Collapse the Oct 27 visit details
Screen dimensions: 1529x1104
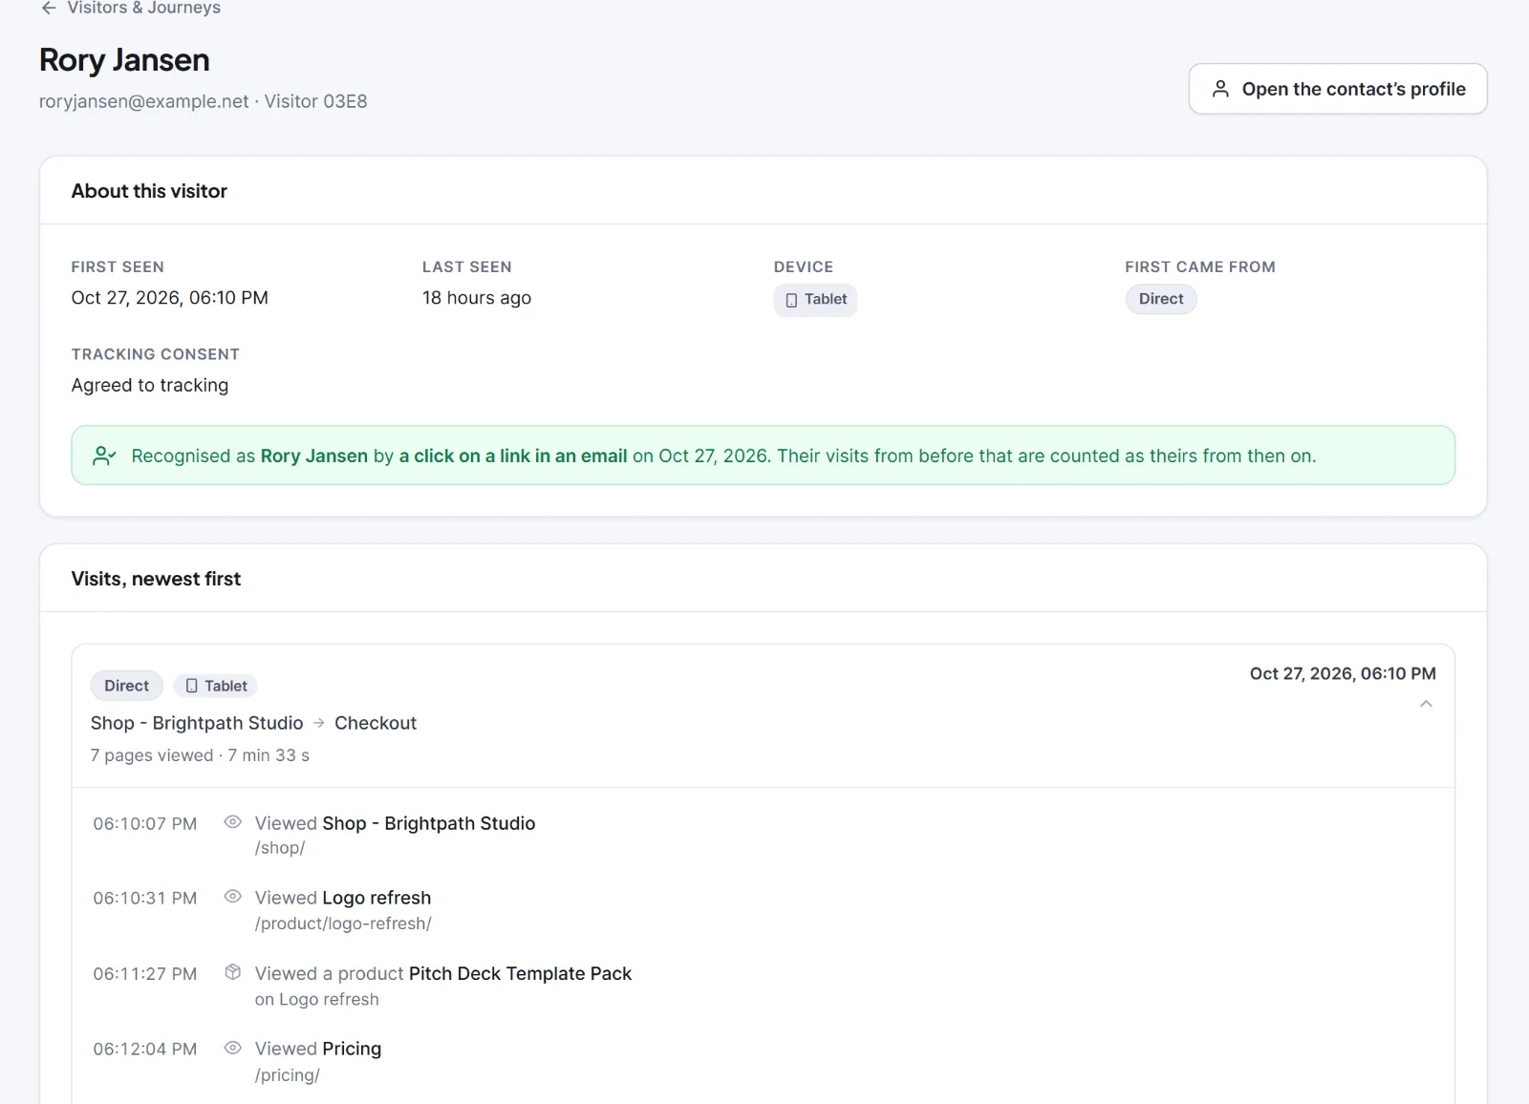[1426, 704]
